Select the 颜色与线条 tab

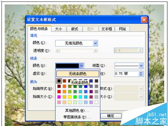click(39, 29)
